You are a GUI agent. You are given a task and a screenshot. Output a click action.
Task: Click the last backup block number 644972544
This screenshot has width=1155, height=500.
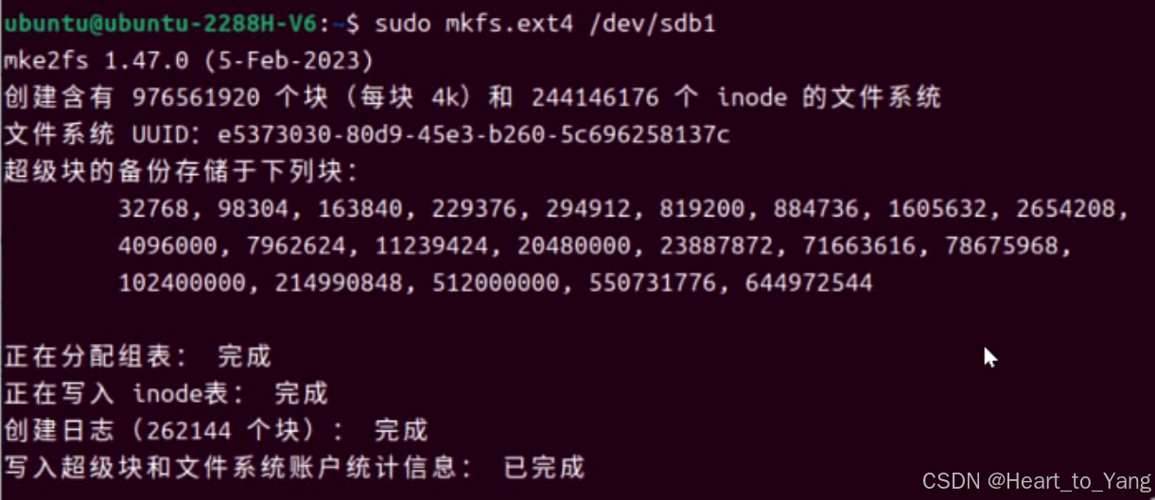(x=809, y=283)
